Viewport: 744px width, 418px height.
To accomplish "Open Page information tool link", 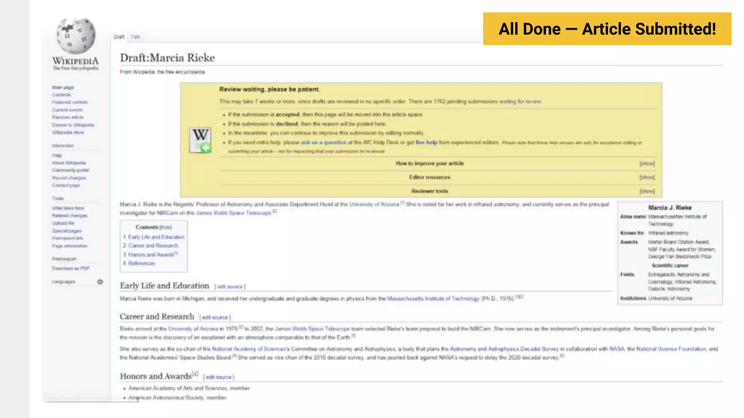I will coord(69,246).
